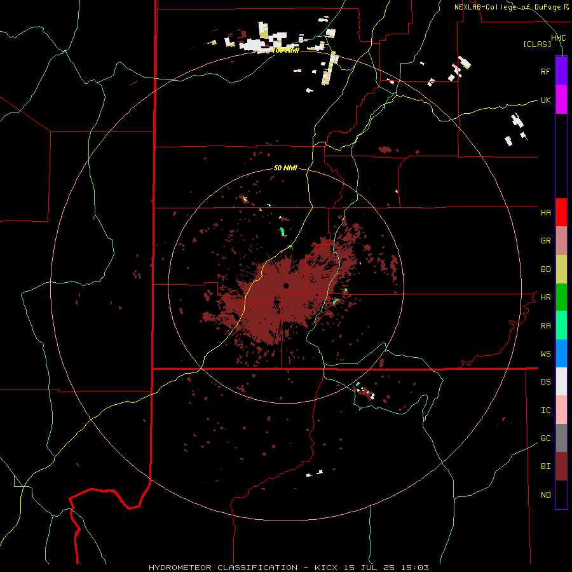This screenshot has width=572, height=572.
Task: Click the 100 NMI range ring label
Action: 285,50
